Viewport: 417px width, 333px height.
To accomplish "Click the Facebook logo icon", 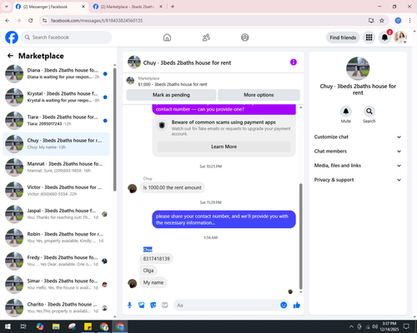I will [x=12, y=37].
